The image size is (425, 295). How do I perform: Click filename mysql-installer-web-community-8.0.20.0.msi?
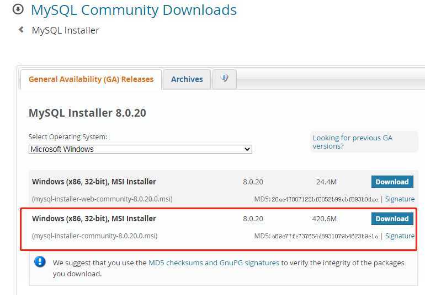click(102, 199)
